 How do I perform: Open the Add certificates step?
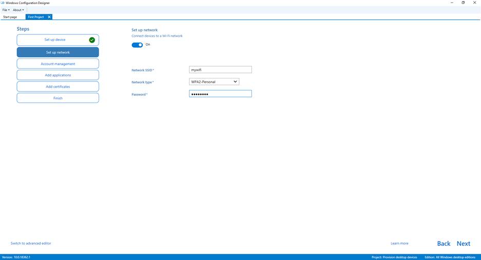coord(58,87)
